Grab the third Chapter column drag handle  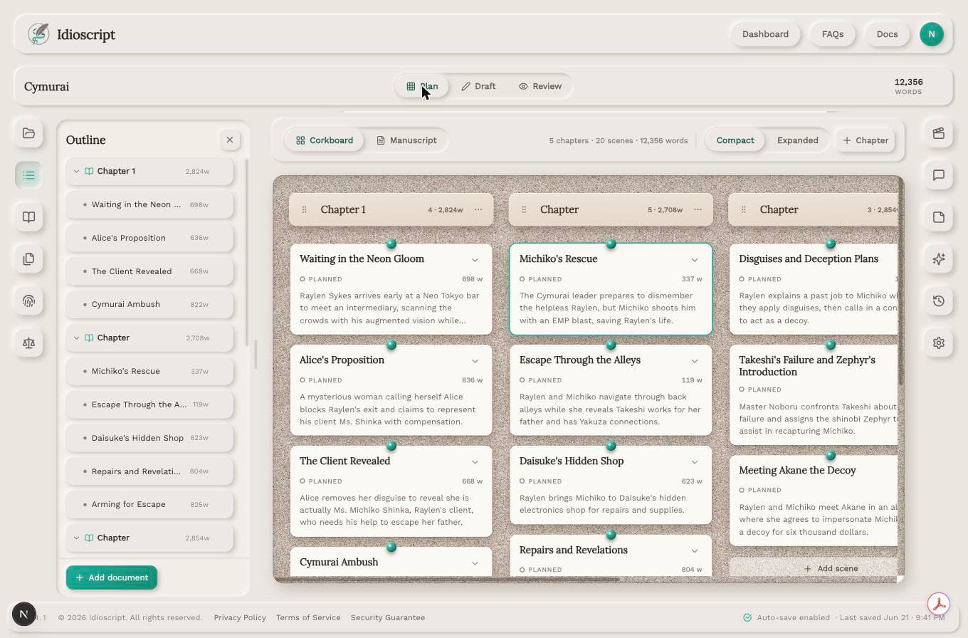[743, 209]
